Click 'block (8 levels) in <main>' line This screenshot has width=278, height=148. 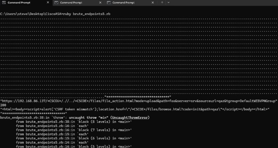click(74, 122)
